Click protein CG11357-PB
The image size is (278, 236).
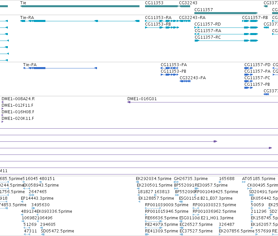pos(257,84)
